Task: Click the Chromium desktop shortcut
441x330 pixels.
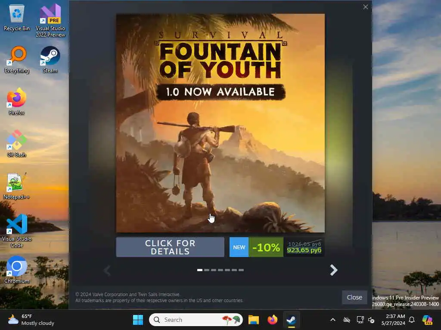Action: pos(17,270)
